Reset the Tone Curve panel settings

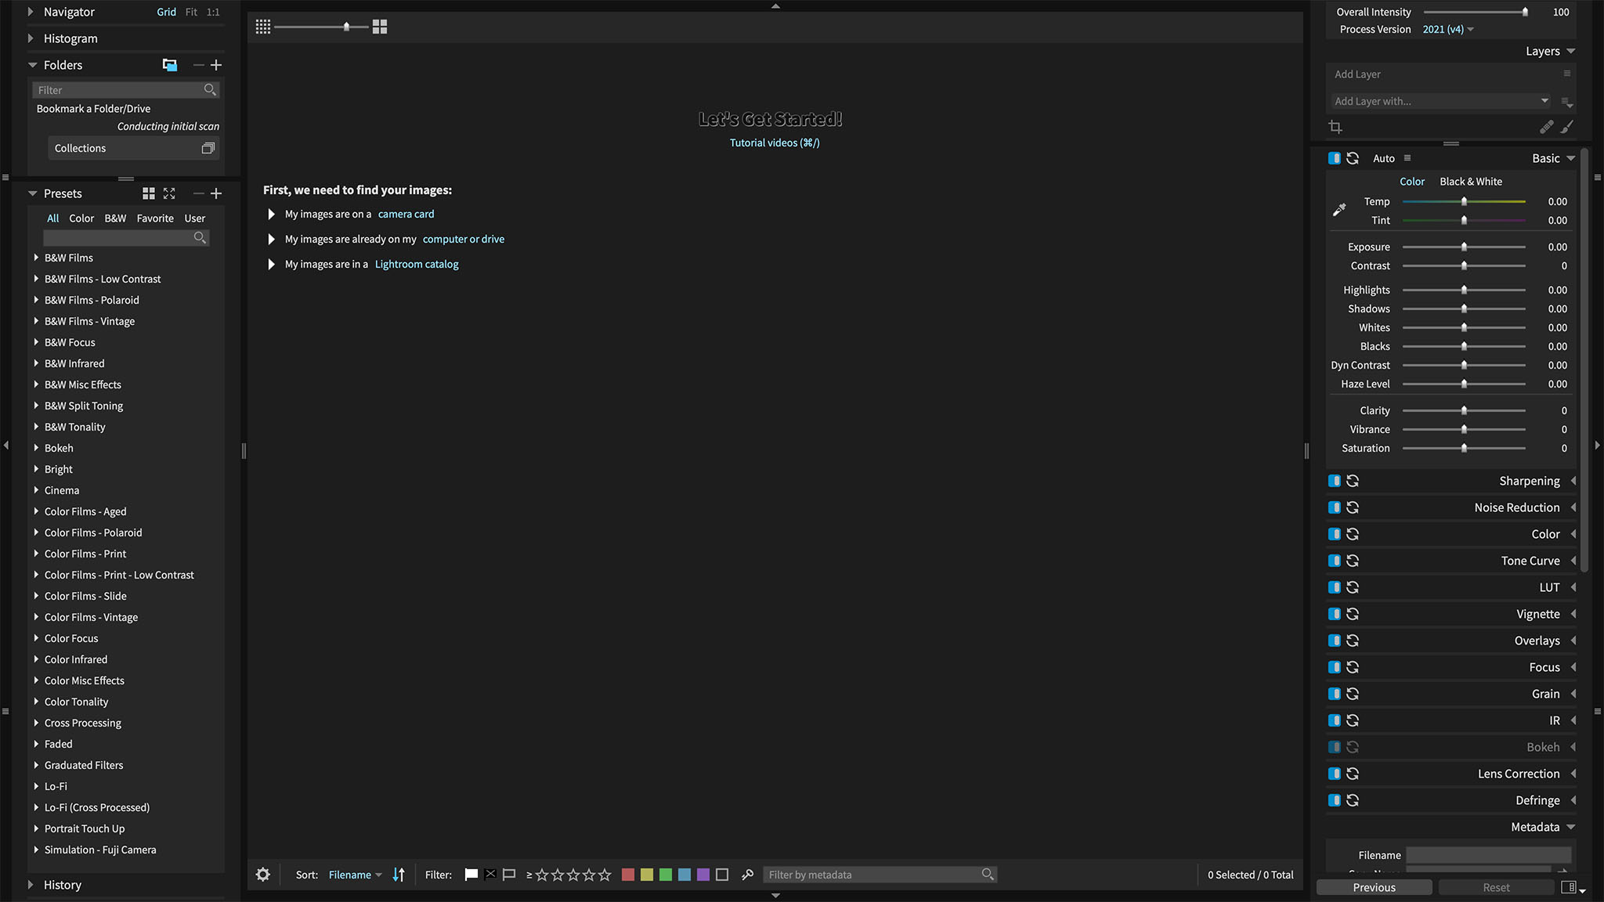click(1353, 561)
